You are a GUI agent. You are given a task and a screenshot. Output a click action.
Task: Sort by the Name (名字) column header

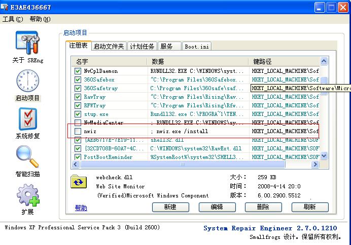pyautogui.click(x=109, y=61)
